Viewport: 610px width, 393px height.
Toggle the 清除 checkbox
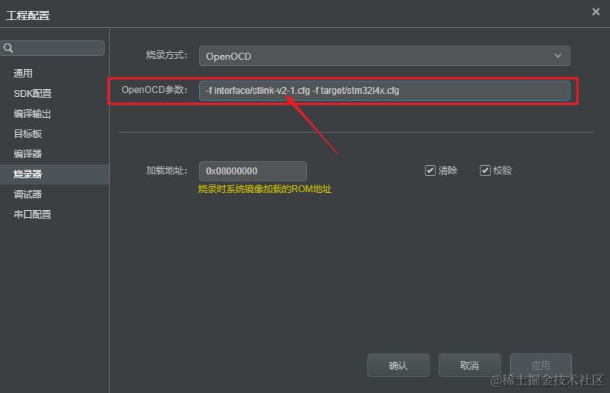click(x=430, y=171)
